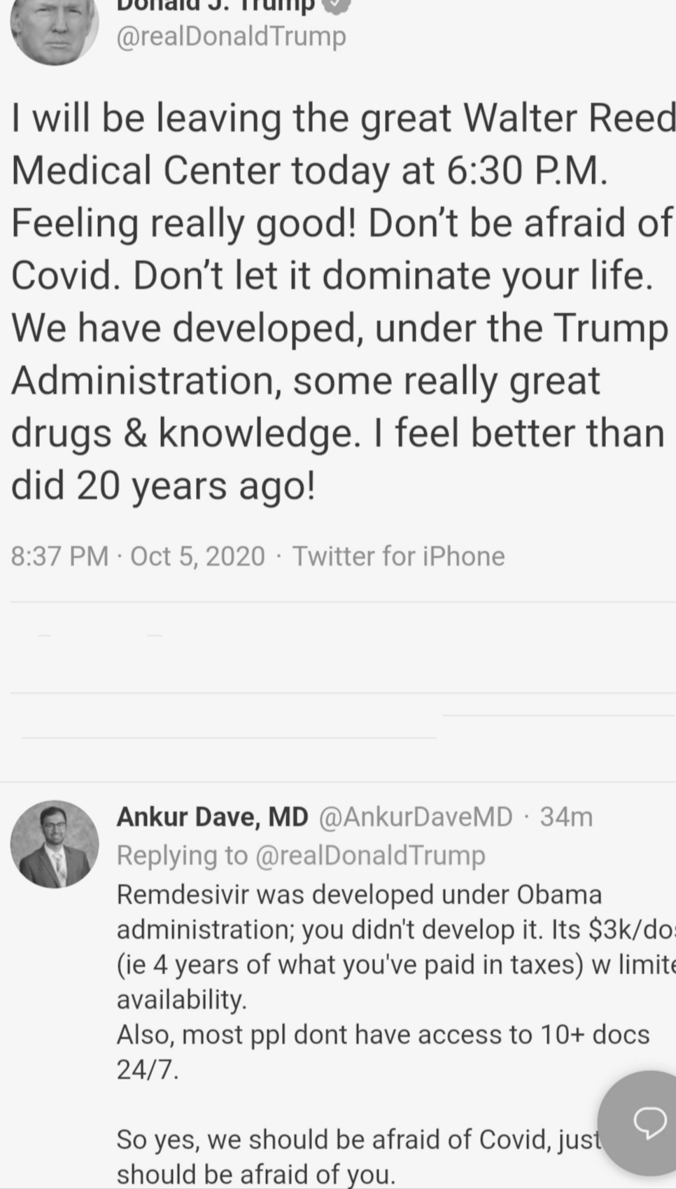Open the Twitter for iPhone source link
The height and width of the screenshot is (1189, 676).
point(398,556)
